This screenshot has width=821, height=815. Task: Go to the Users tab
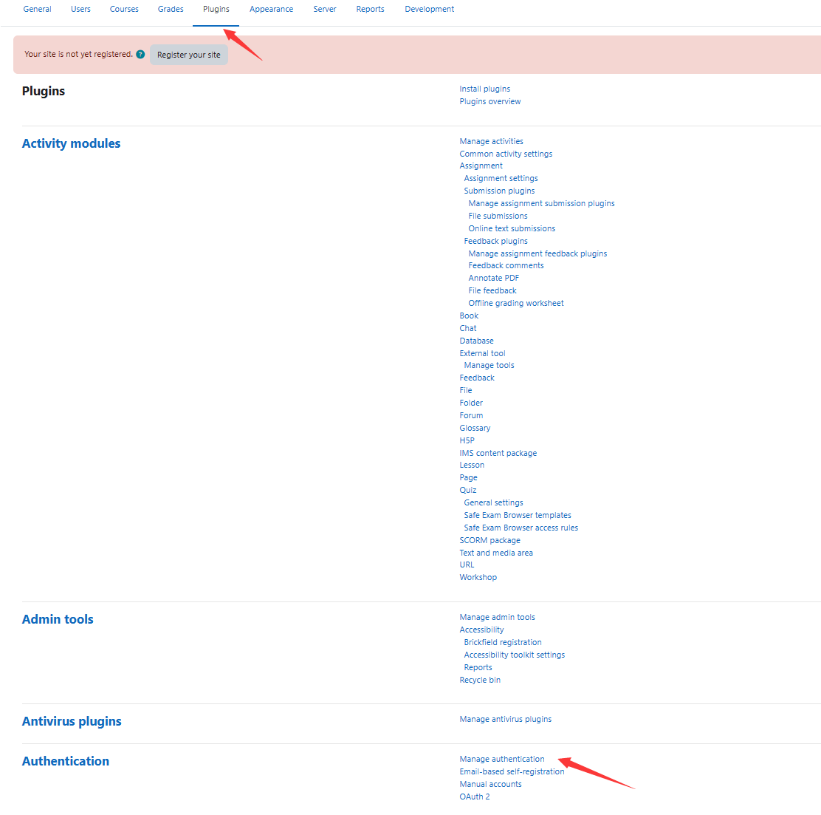(80, 10)
